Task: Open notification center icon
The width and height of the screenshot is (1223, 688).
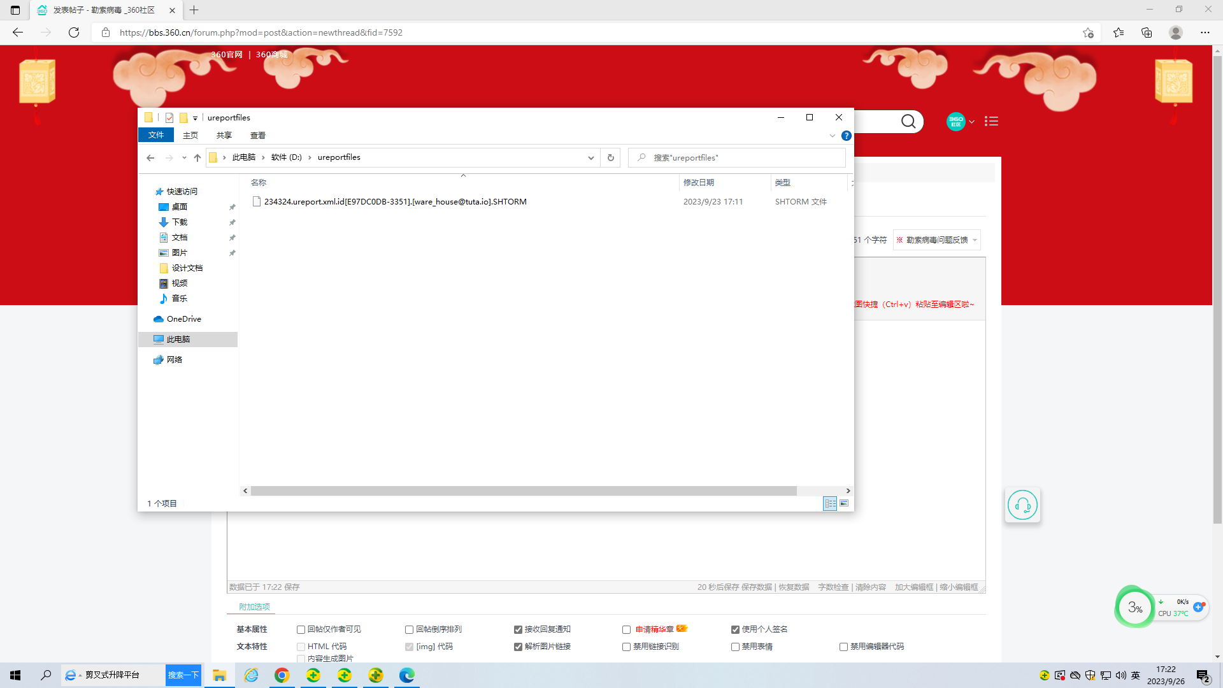Action: pos(1203,675)
